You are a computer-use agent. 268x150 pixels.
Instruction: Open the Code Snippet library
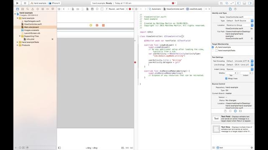point(230,111)
